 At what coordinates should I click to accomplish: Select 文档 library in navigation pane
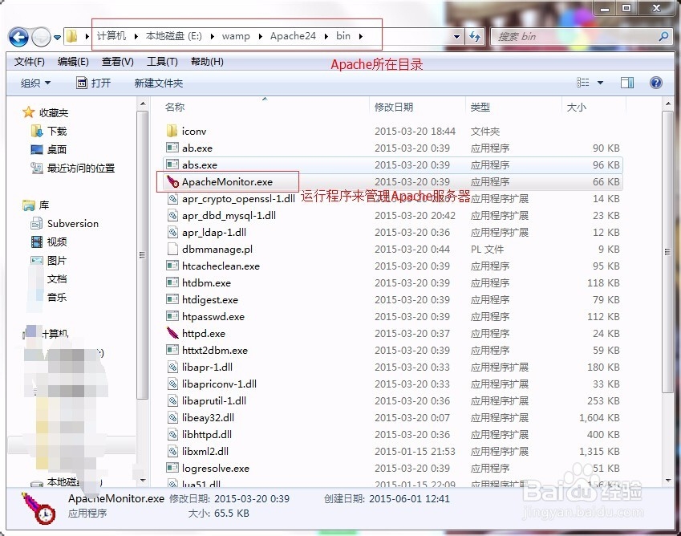coord(57,279)
